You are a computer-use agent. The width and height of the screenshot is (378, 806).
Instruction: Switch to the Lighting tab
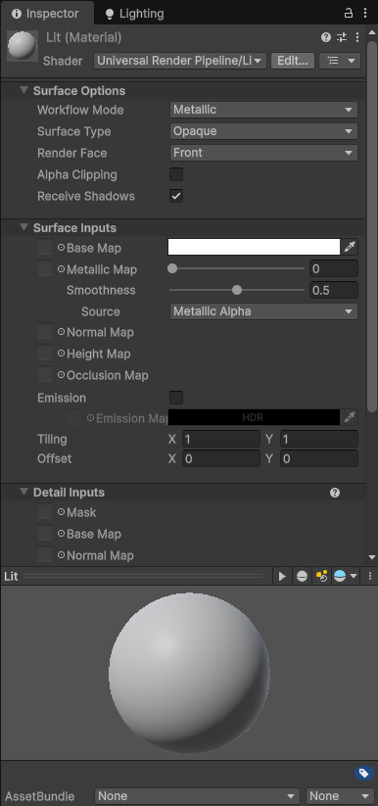tap(134, 14)
